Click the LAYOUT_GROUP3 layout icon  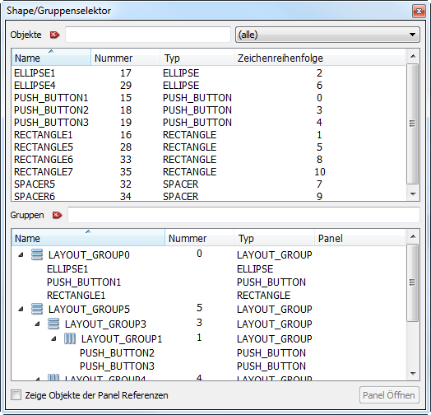point(53,324)
